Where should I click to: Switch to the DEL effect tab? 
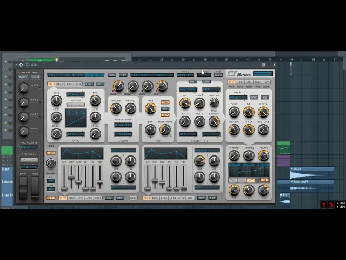tap(257, 82)
